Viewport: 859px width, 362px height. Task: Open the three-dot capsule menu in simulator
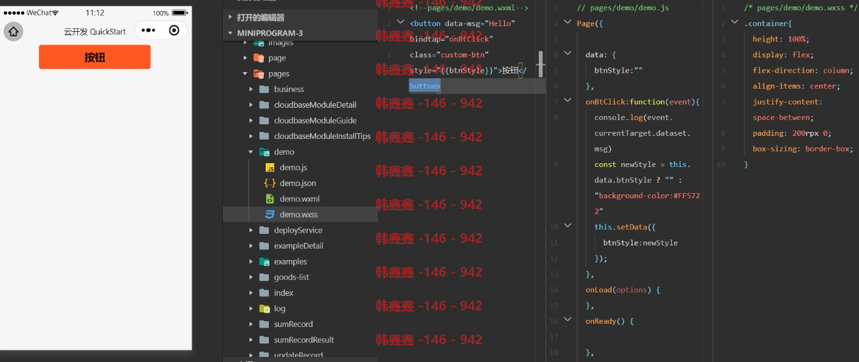click(x=148, y=31)
